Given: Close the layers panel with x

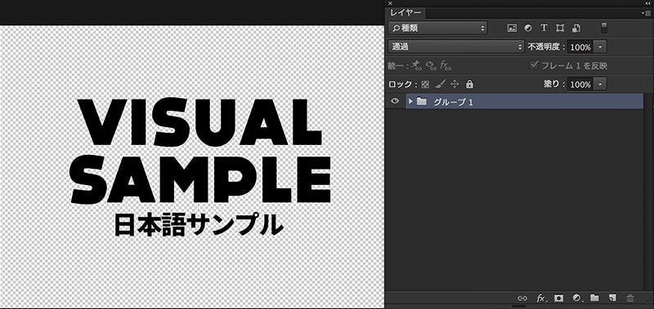Looking at the screenshot, I should click(390, 3).
